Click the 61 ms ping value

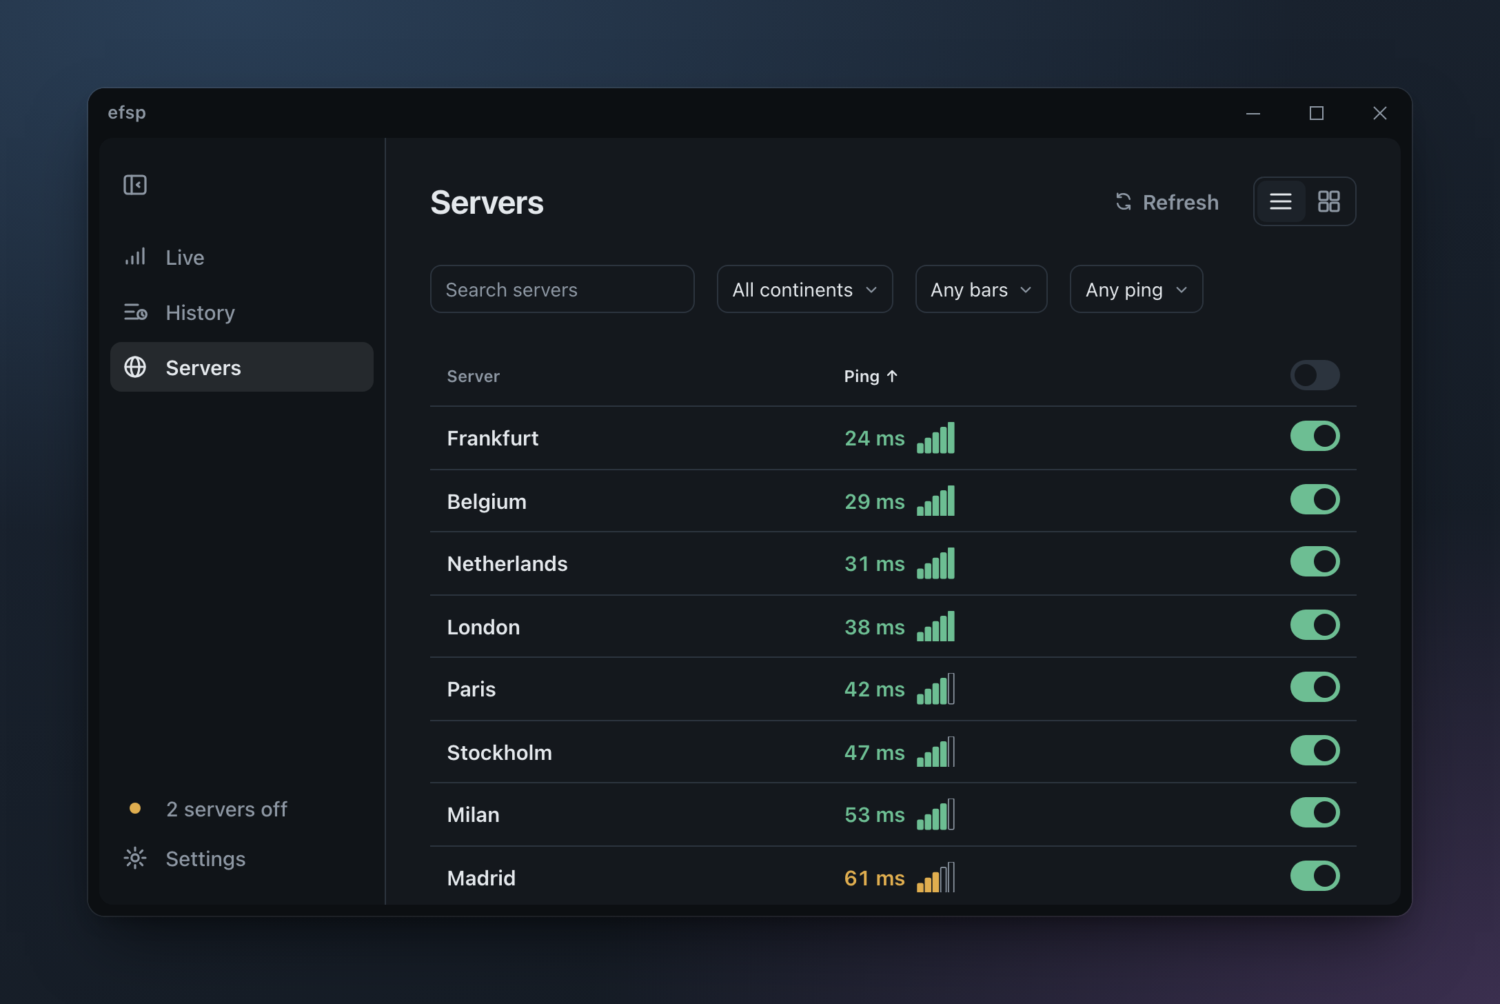pos(874,878)
